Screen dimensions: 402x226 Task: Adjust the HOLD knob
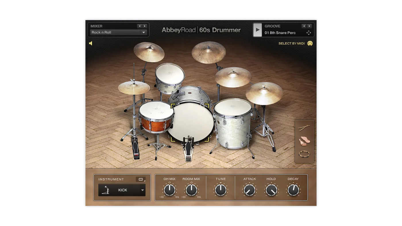[271, 190]
